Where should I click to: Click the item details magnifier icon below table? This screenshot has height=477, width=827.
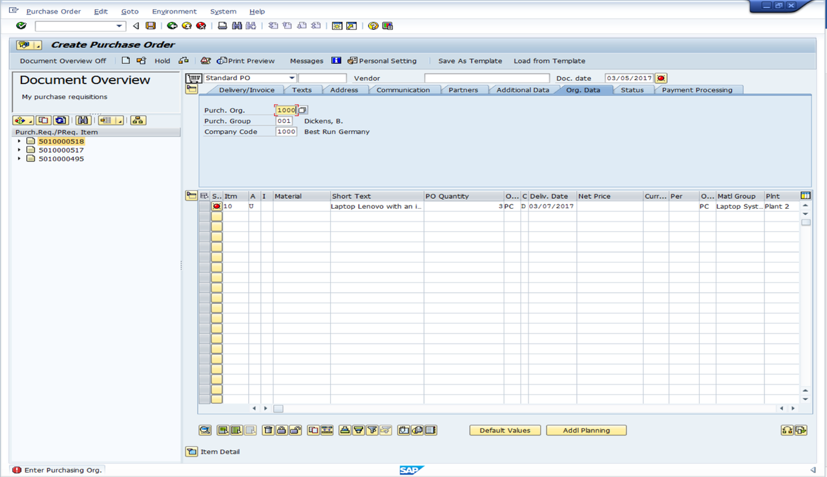pos(205,430)
